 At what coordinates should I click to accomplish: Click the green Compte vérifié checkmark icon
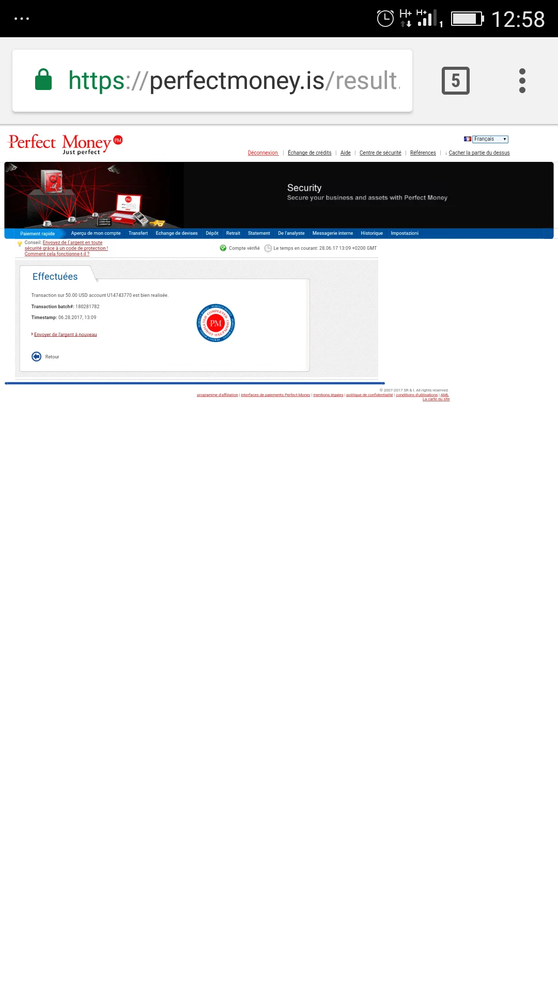[x=223, y=248]
